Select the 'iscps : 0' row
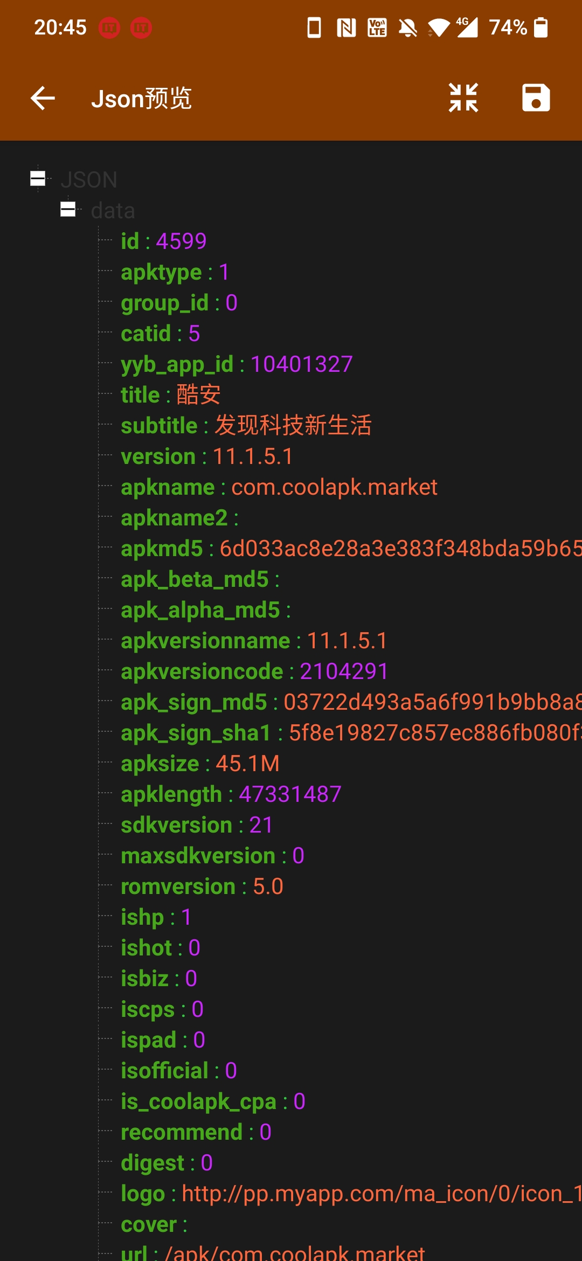The image size is (582, 1261). 162,1009
